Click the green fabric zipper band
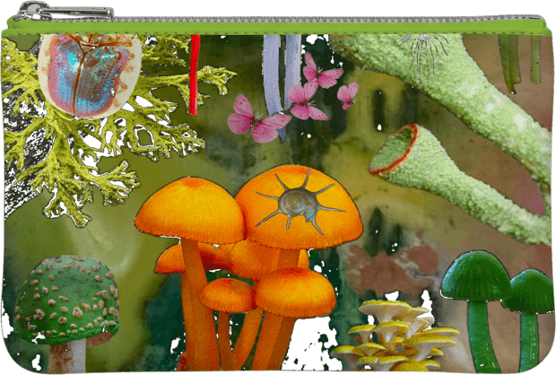This screenshot has width=556, height=375. pos(278,27)
